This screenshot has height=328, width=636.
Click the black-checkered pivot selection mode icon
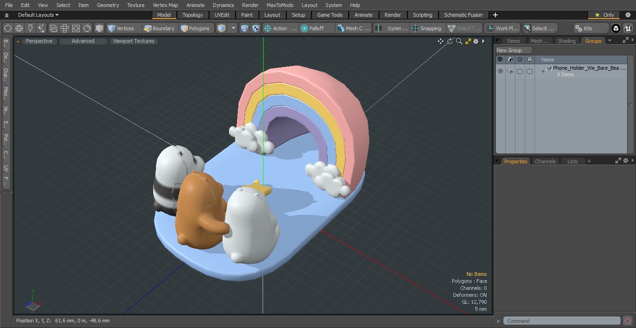point(256,28)
